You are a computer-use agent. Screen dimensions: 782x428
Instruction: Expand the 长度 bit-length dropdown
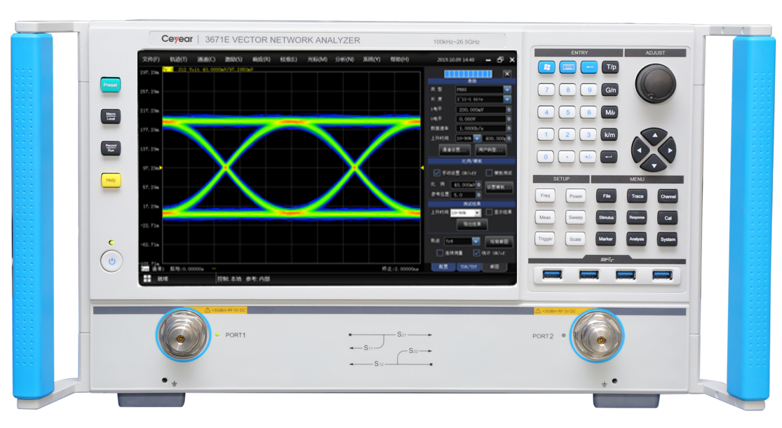[507, 99]
